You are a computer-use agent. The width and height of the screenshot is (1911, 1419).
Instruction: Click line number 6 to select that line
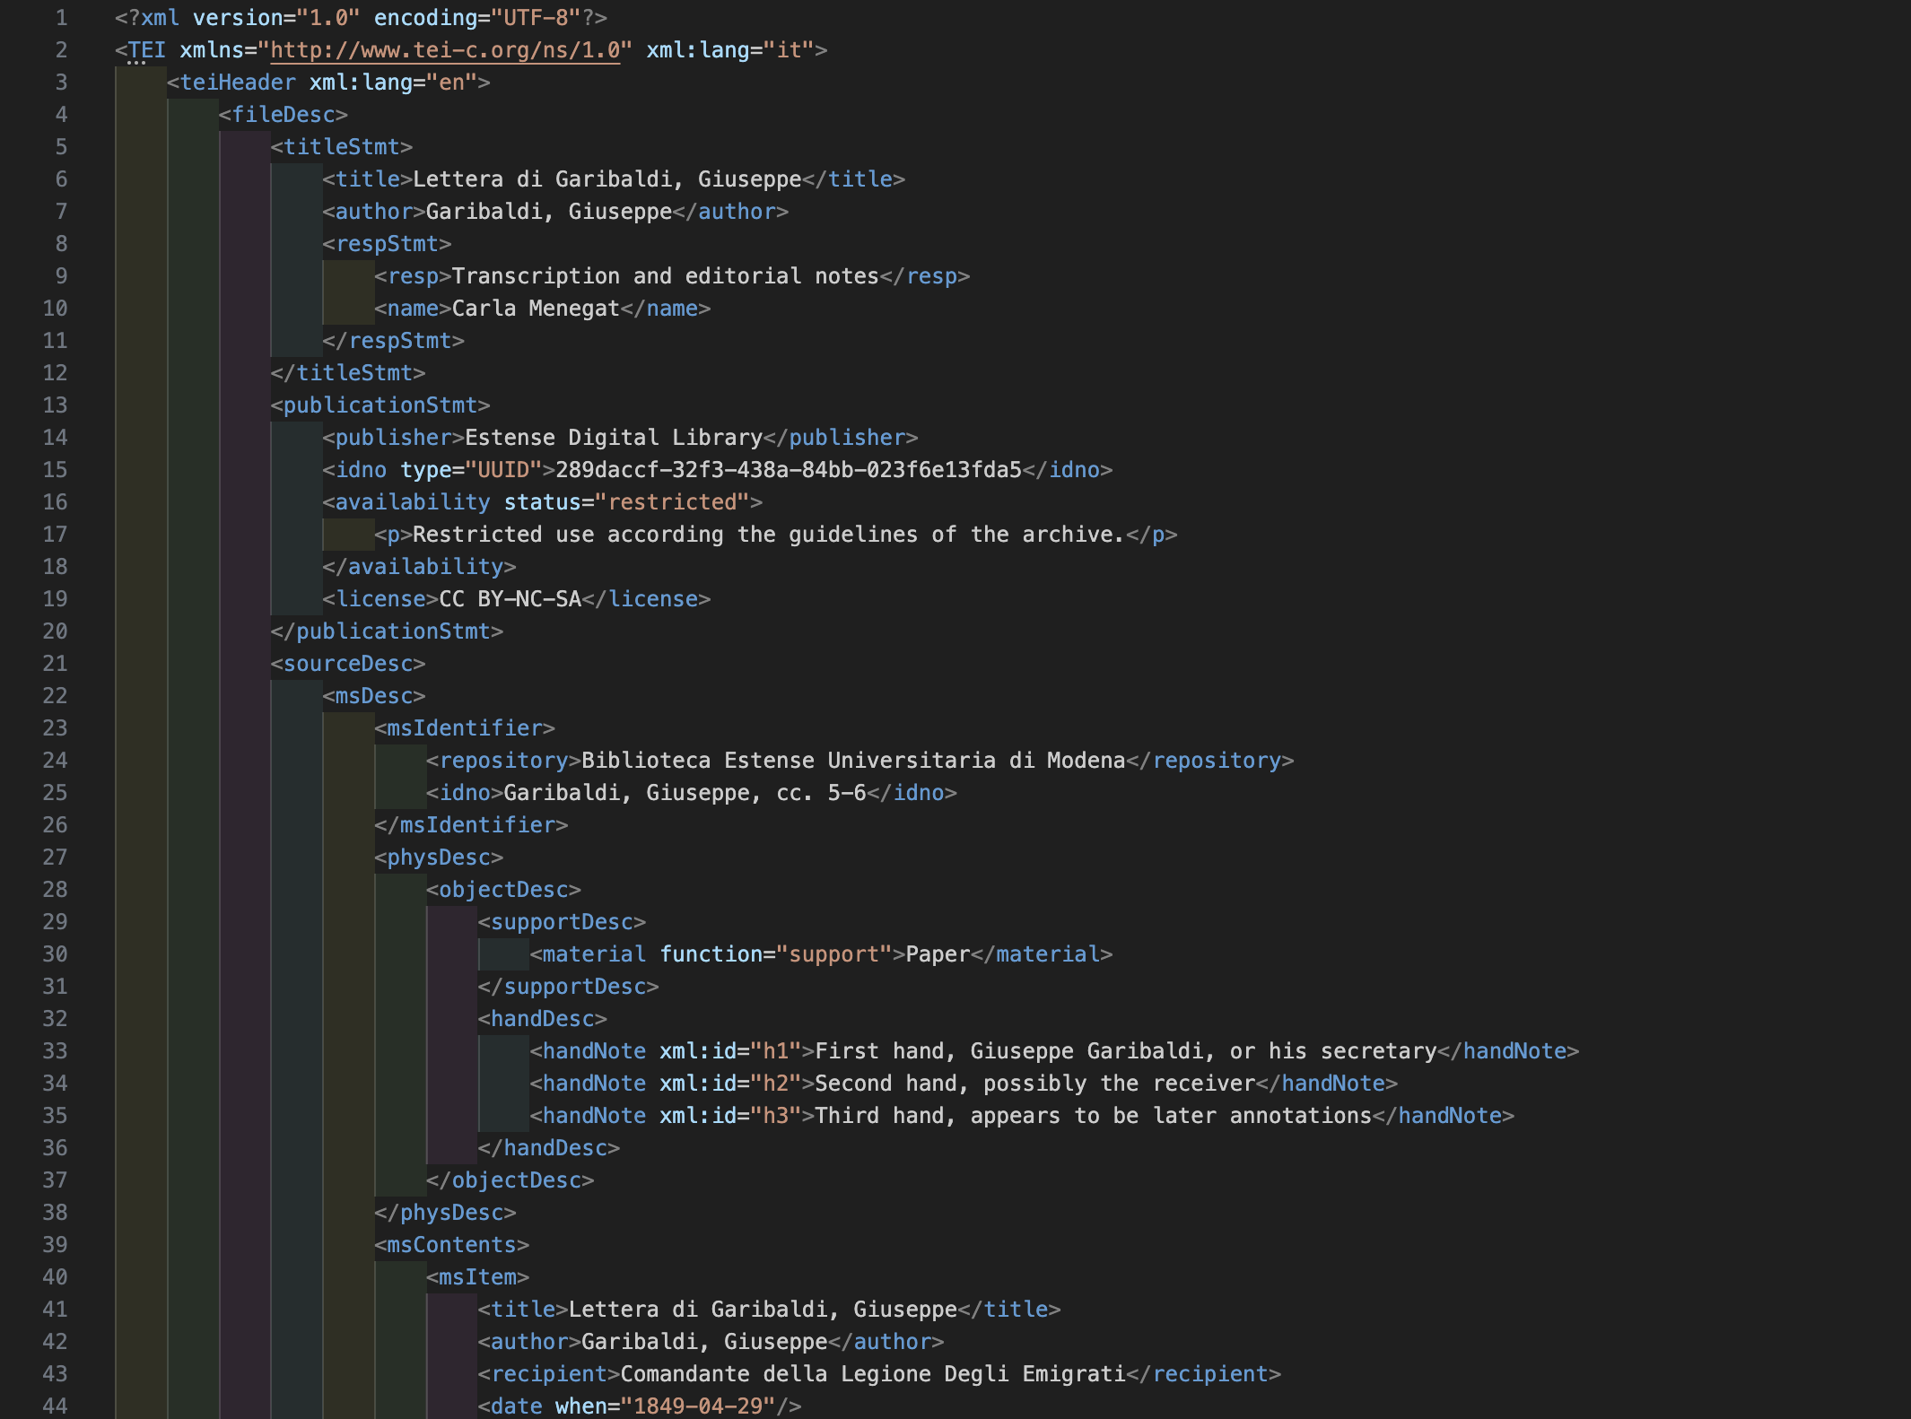[x=61, y=179]
